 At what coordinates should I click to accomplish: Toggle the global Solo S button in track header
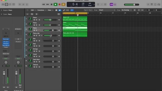pos(36,14)
